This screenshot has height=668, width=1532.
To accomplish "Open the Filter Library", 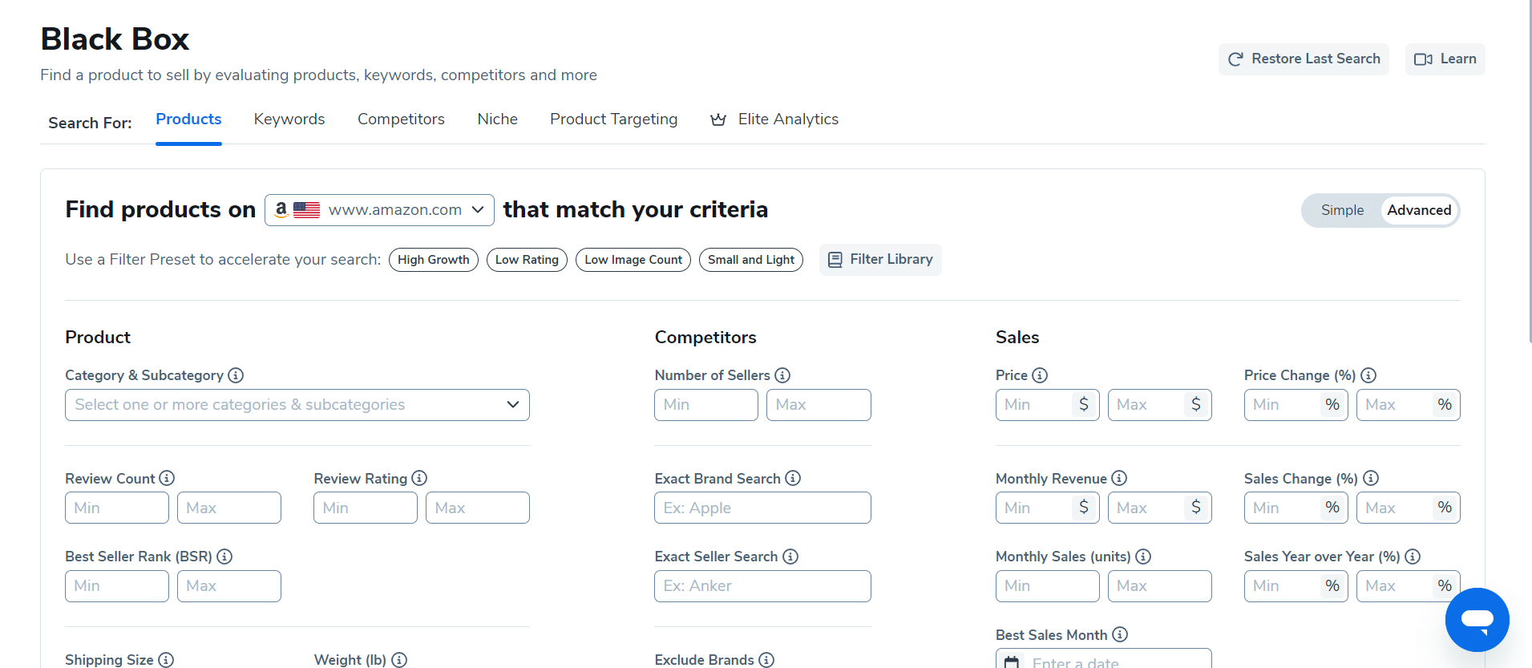I will pyautogui.click(x=880, y=260).
